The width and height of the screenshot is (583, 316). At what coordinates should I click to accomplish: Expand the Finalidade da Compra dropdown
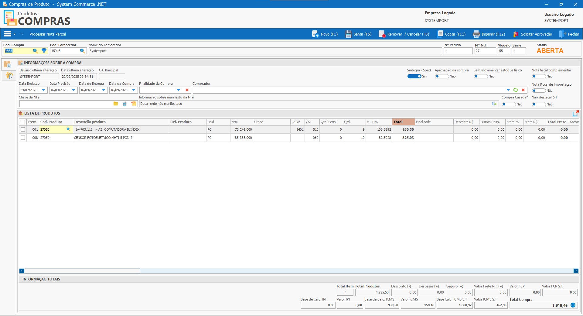click(179, 90)
